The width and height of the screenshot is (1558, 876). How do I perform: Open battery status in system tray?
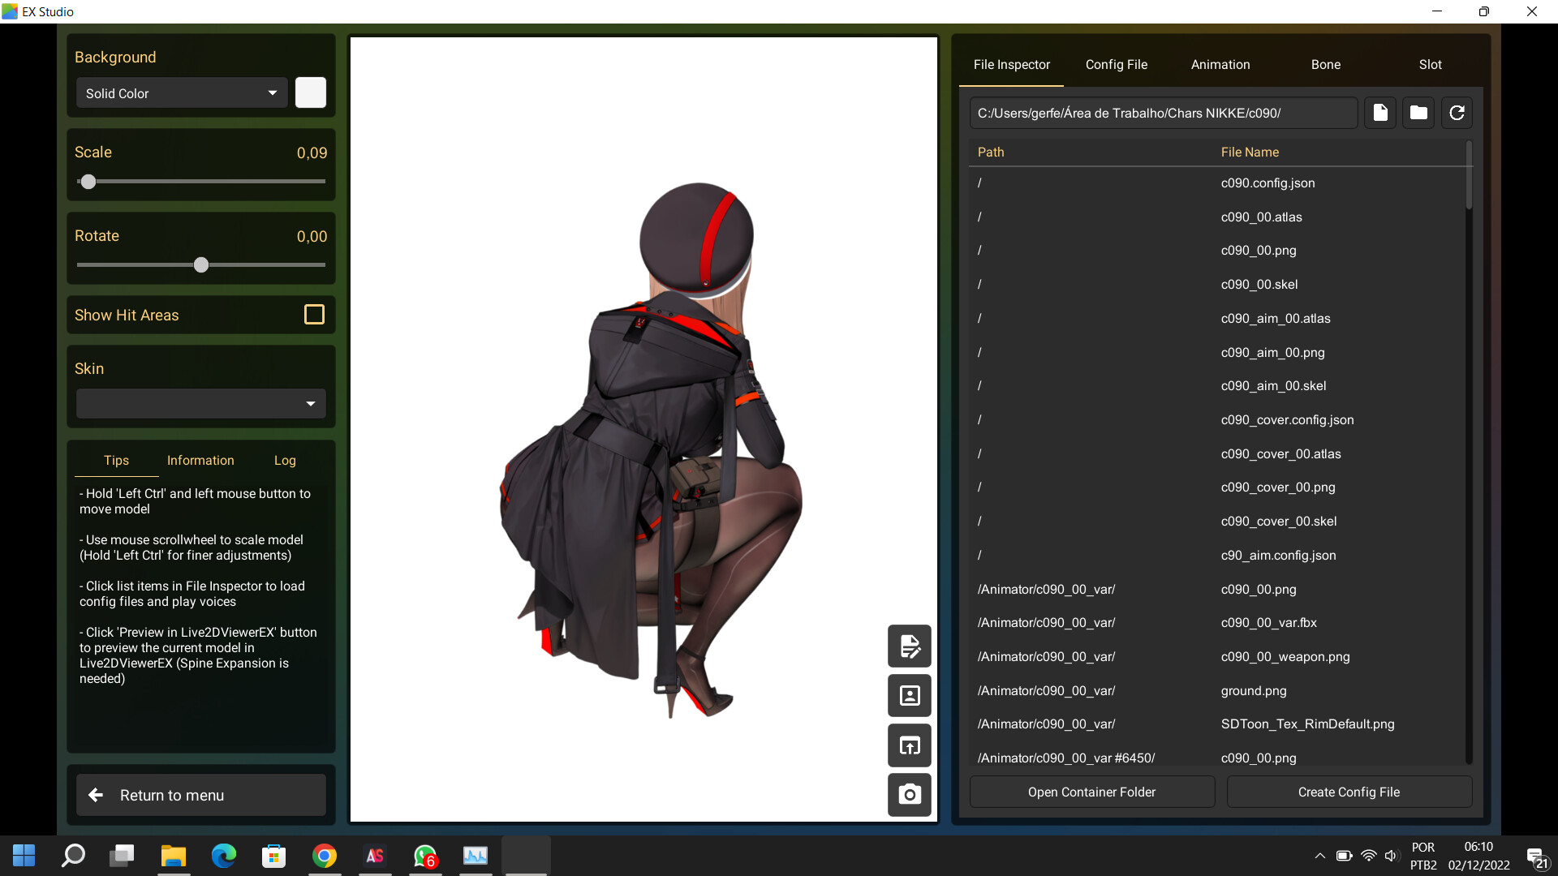click(1344, 856)
